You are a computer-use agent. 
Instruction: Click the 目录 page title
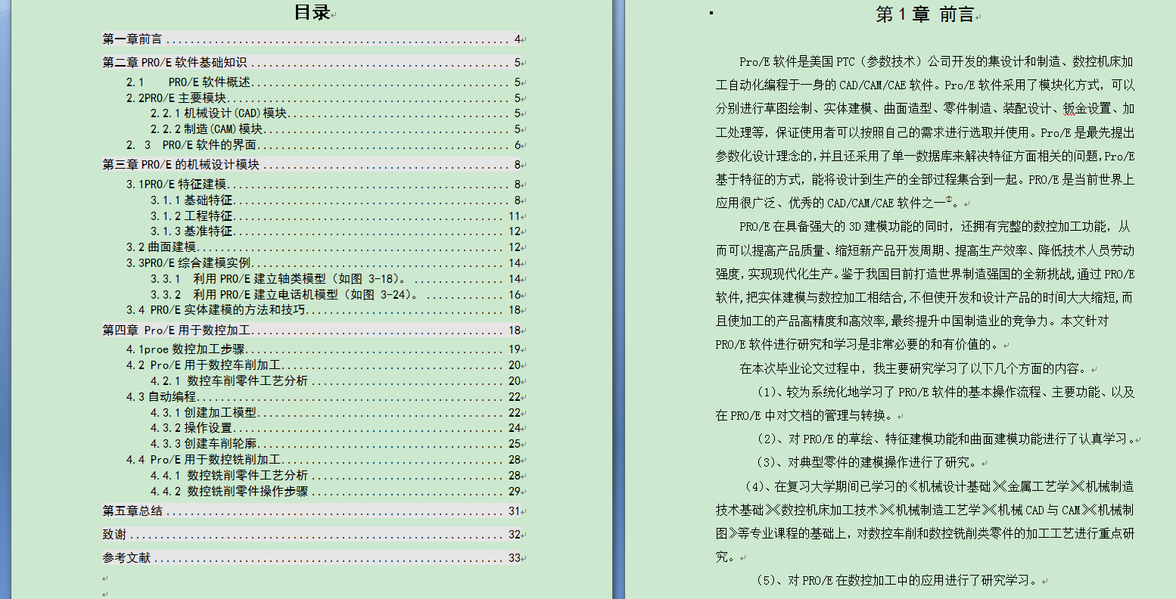pyautogui.click(x=312, y=12)
